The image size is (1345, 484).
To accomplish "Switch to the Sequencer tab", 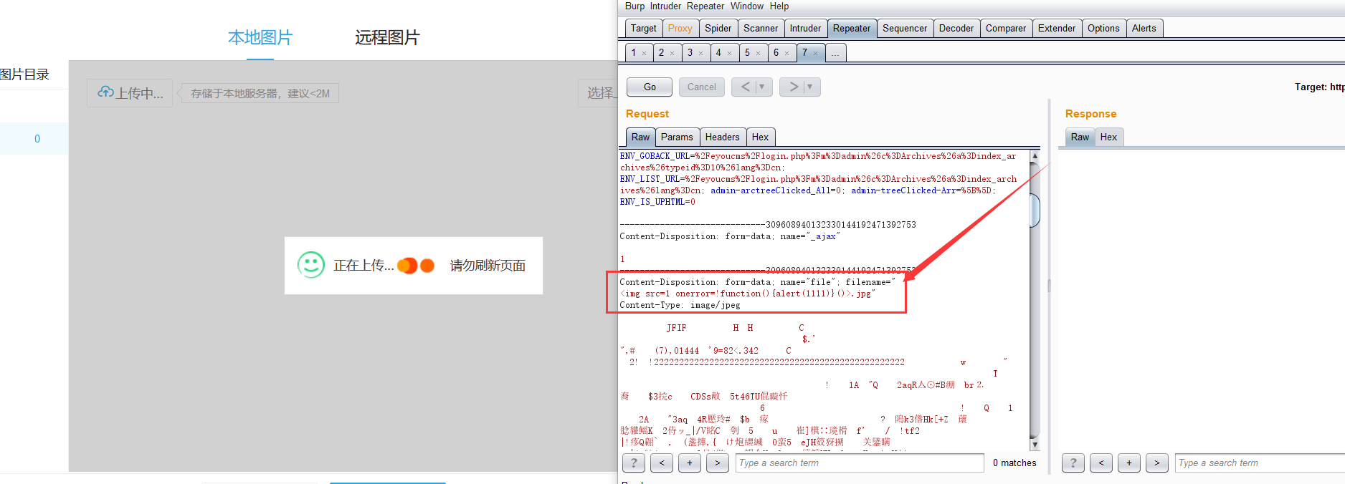I will [905, 29].
